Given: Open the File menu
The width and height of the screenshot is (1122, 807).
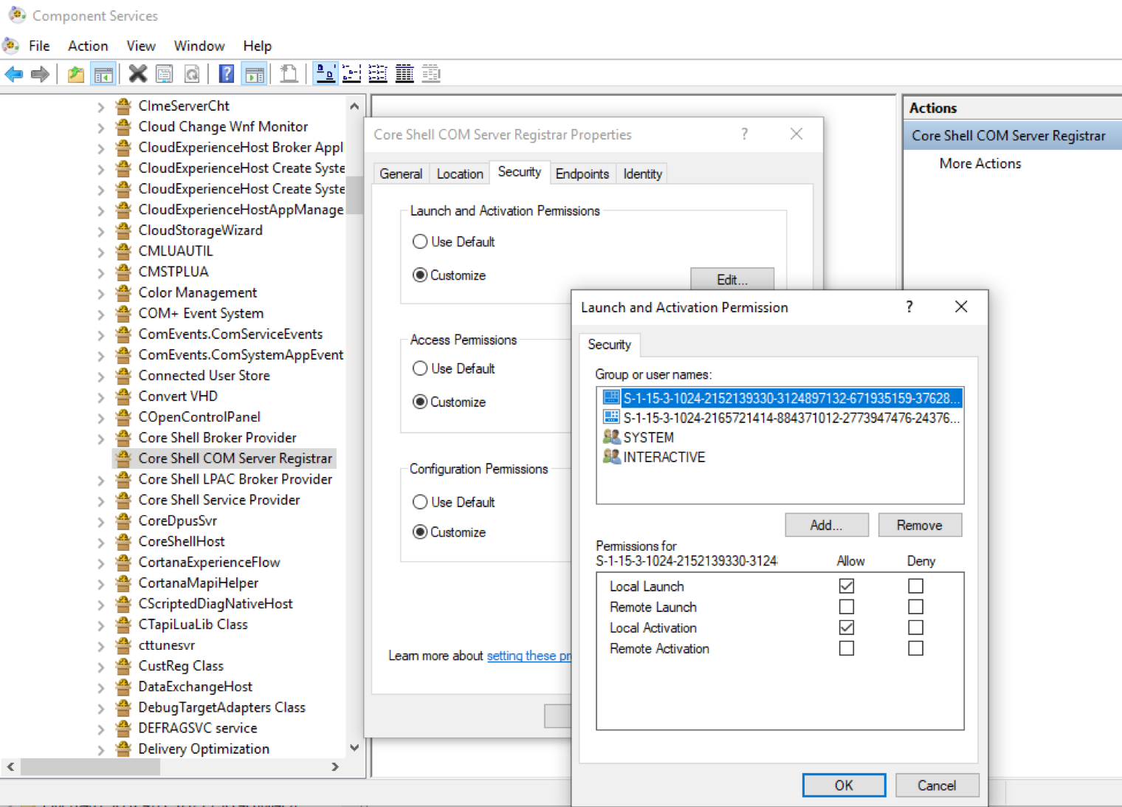Looking at the screenshot, I should pyautogui.click(x=39, y=46).
